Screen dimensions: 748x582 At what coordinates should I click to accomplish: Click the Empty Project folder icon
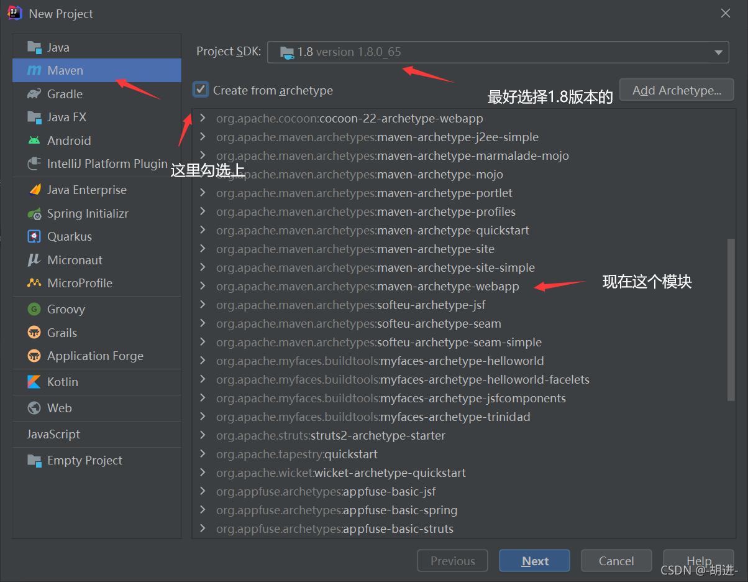[34, 460]
